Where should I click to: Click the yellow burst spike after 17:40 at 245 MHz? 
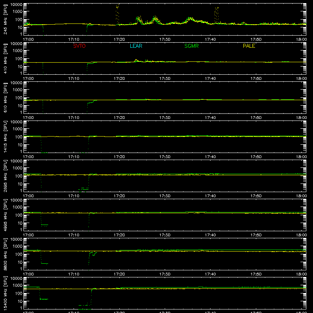216,15
